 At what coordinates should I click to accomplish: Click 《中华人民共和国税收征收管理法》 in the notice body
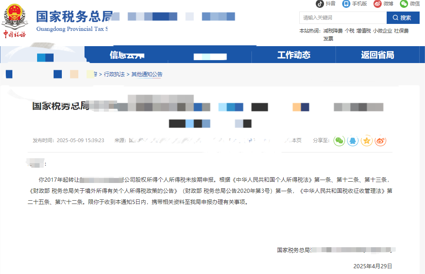342,191
